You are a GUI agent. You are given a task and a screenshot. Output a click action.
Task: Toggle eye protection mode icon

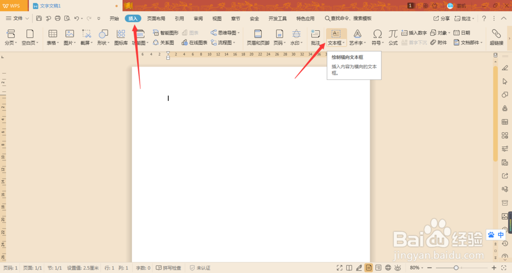point(397,268)
